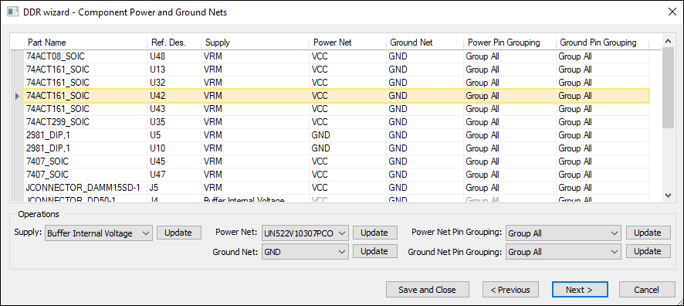Viewport: 684px width, 306px height.
Task: Click the DDR wizard title bar icon
Action: click(12, 12)
